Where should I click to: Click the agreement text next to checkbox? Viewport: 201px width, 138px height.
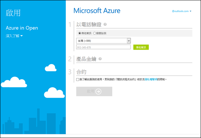click(110, 80)
